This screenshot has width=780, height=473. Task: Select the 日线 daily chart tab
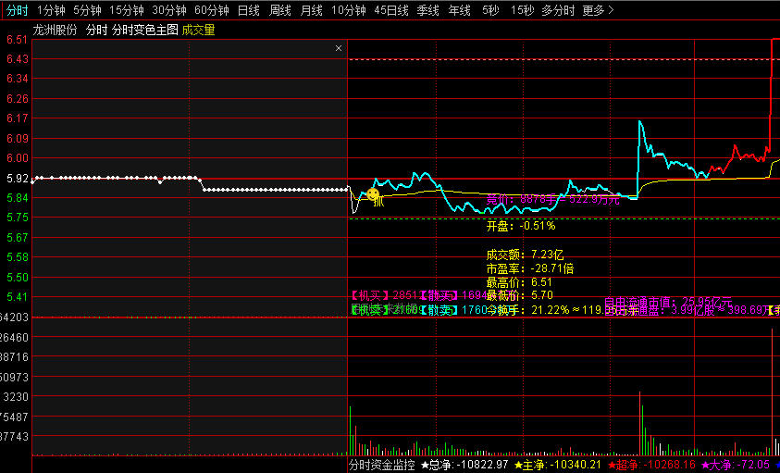point(248,11)
